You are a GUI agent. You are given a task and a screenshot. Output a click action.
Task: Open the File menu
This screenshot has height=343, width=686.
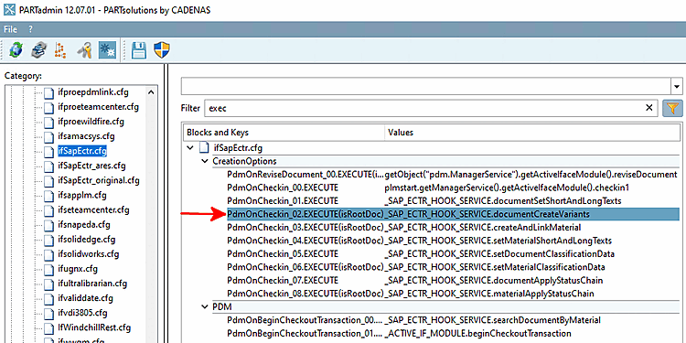click(10, 30)
